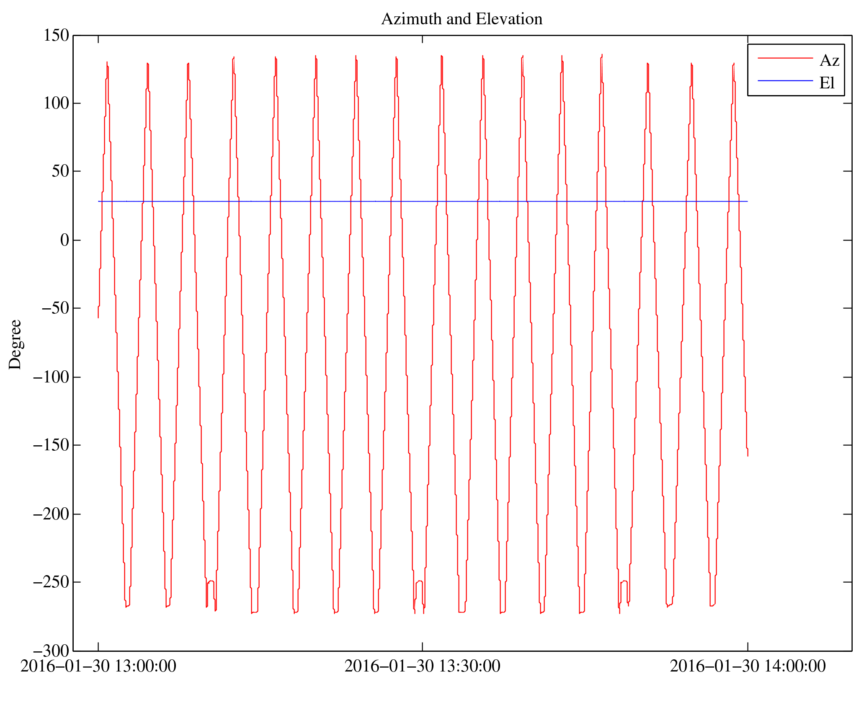Click the −150 y-axis tick label
This screenshot has height=705, width=864.
pos(51,445)
